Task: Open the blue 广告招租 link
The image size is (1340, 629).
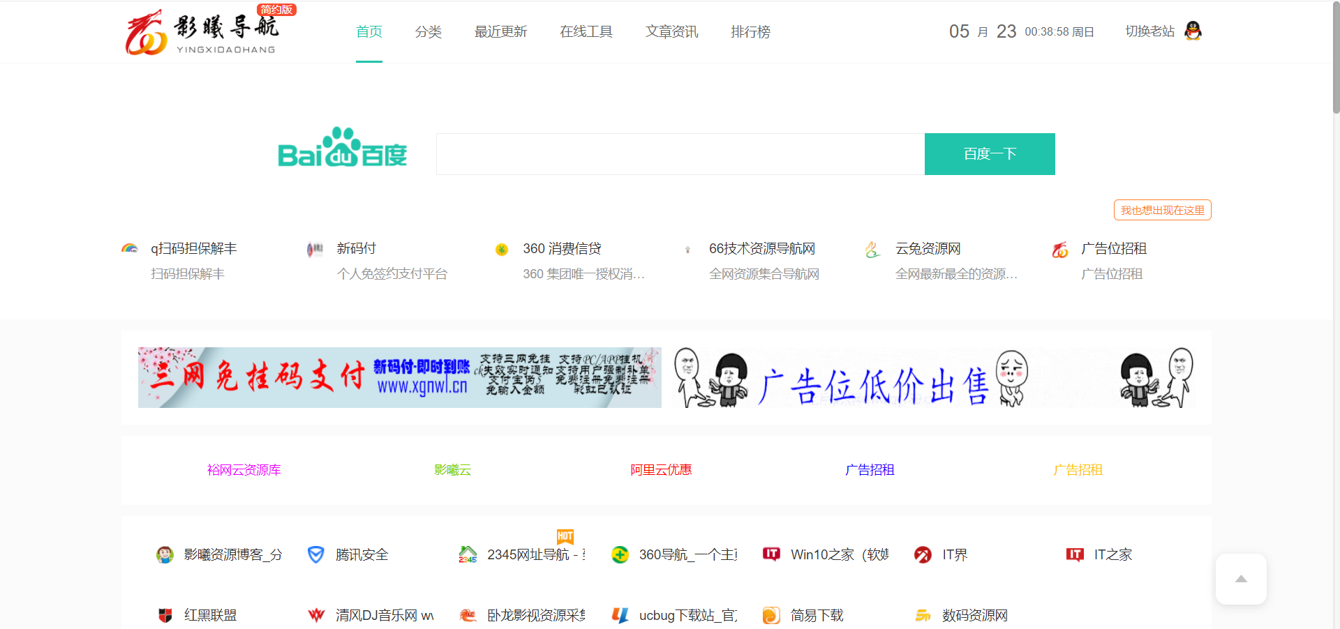Action: 870,470
